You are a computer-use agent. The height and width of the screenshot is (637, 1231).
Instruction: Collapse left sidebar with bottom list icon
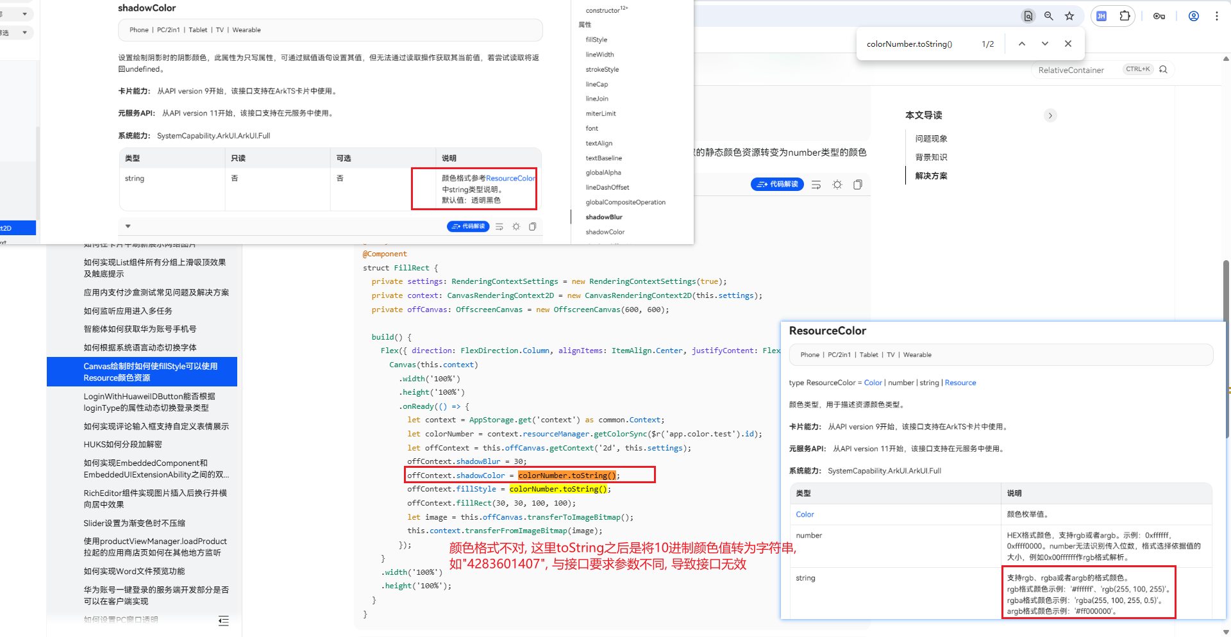point(223,620)
